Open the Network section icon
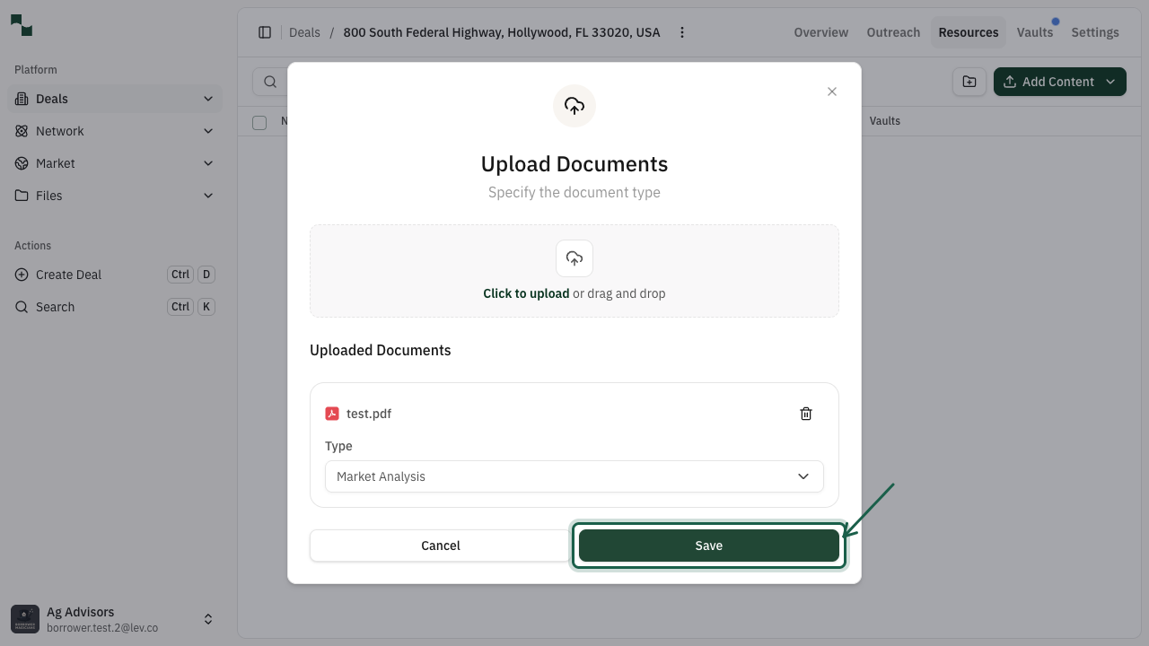The height and width of the screenshot is (646, 1149). (x=22, y=131)
